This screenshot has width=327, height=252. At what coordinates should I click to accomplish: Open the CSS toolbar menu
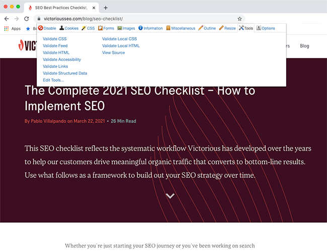(x=88, y=28)
